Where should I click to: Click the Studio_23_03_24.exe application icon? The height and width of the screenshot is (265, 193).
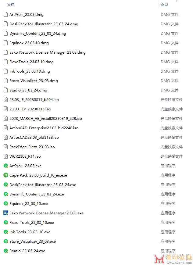pyautogui.click(x=6, y=251)
